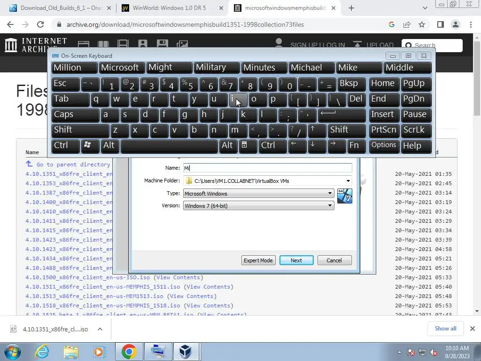This screenshot has height=361, width=481.
Task: Open Internet Archive texts book icon
Action: [x=103, y=44]
